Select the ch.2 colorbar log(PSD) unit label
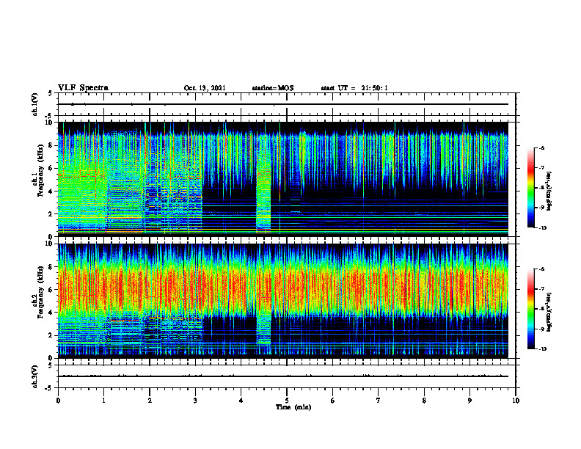The image size is (581, 449). click(x=549, y=312)
